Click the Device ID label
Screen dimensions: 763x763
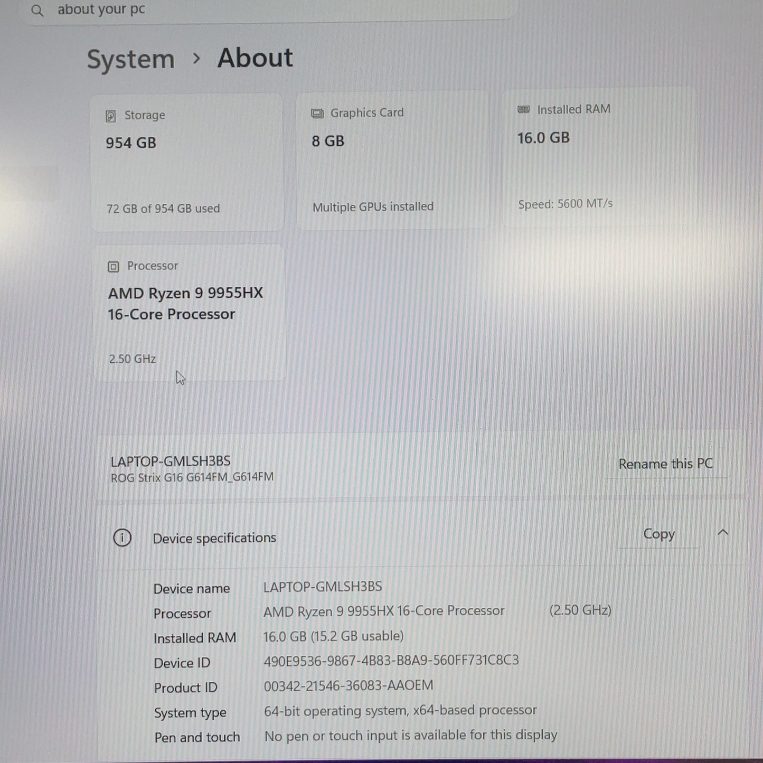[182, 663]
